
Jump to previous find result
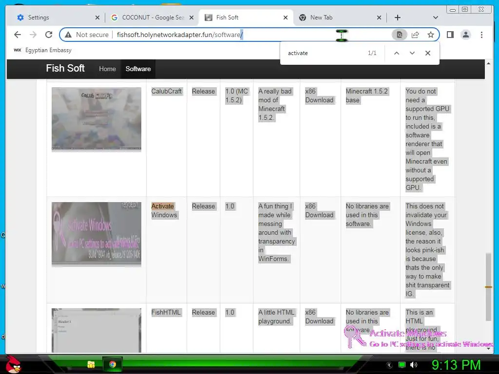point(397,53)
